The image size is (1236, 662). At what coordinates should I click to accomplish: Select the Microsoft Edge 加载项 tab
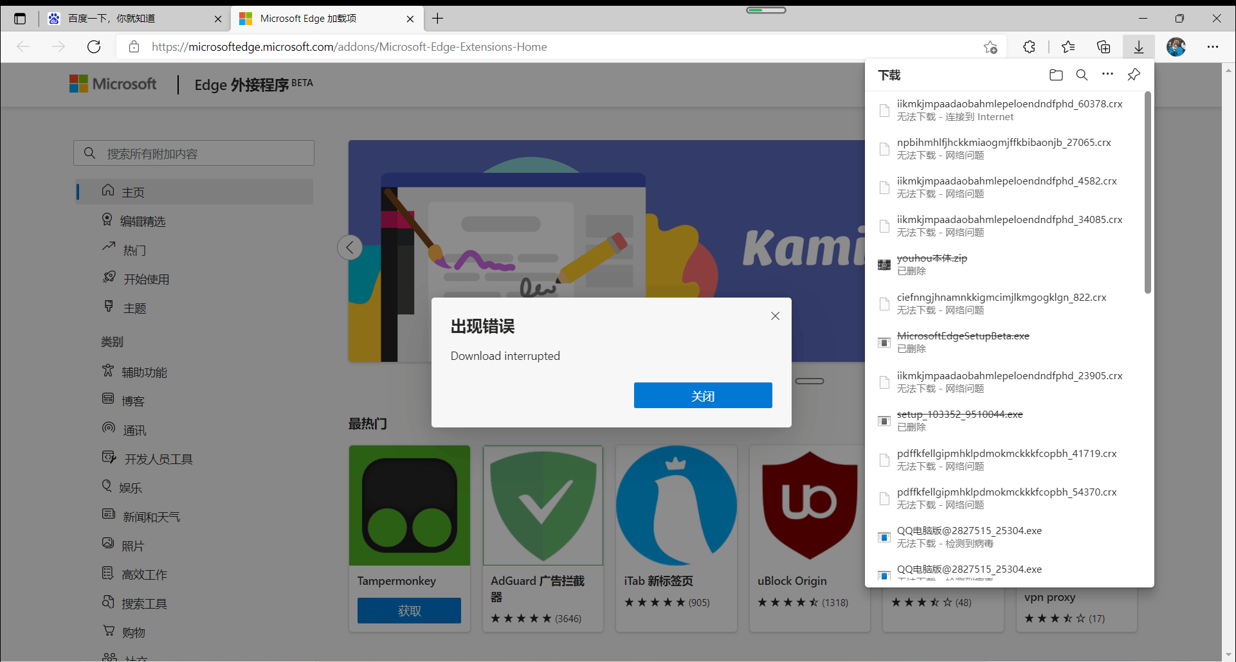(327, 19)
